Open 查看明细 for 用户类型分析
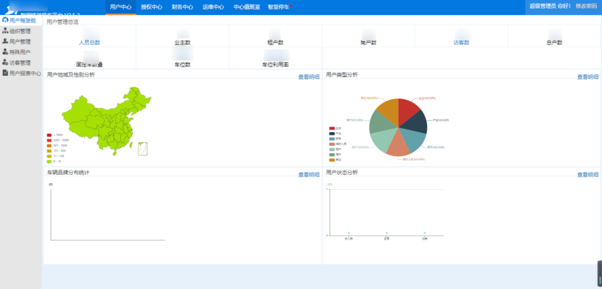Image resolution: width=602 pixels, height=289 pixels. [588, 77]
